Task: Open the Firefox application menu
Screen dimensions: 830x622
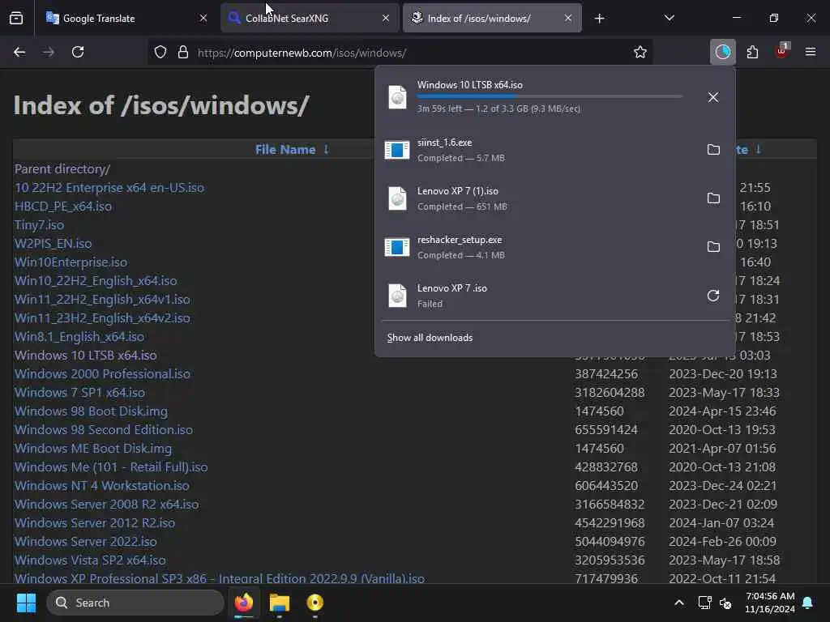Action: pyautogui.click(x=811, y=52)
